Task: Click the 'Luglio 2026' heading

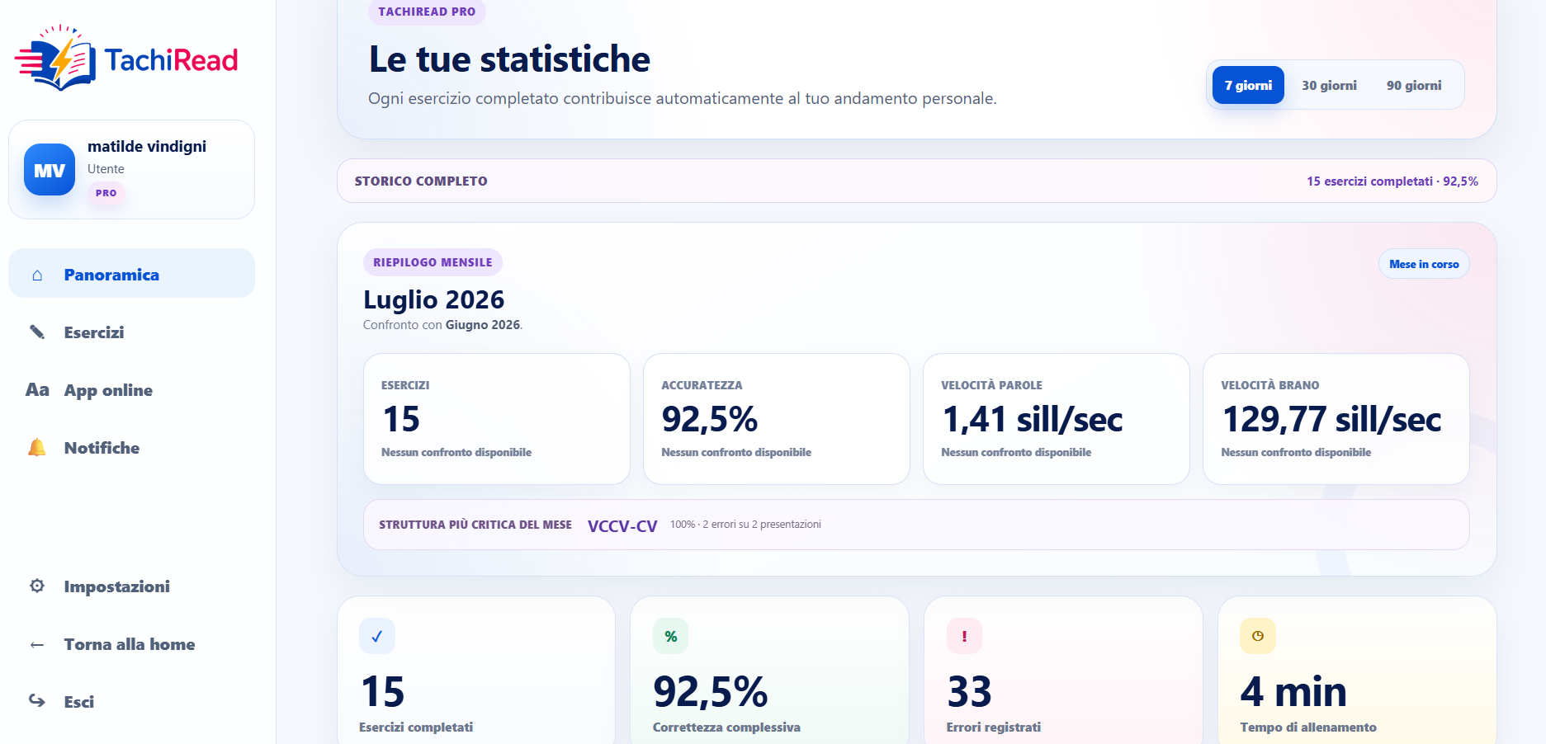Action: 433,299
